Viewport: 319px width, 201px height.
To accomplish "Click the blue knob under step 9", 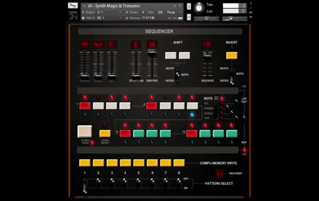I will [125, 142].
